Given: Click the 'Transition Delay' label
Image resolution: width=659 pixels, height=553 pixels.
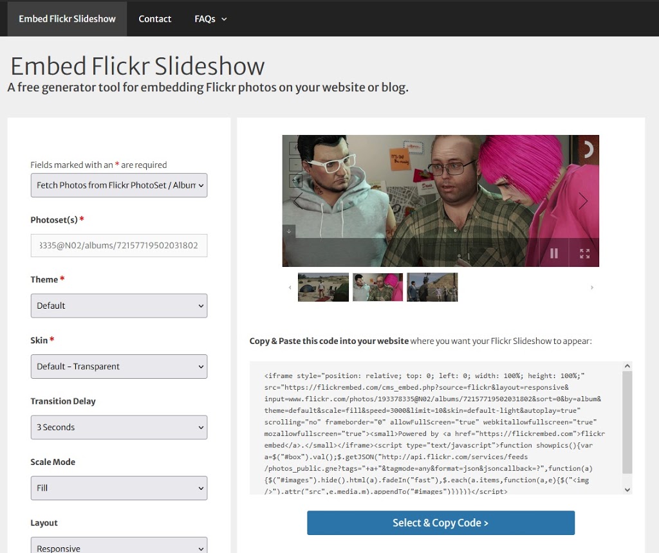Looking at the screenshot, I should tap(63, 401).
